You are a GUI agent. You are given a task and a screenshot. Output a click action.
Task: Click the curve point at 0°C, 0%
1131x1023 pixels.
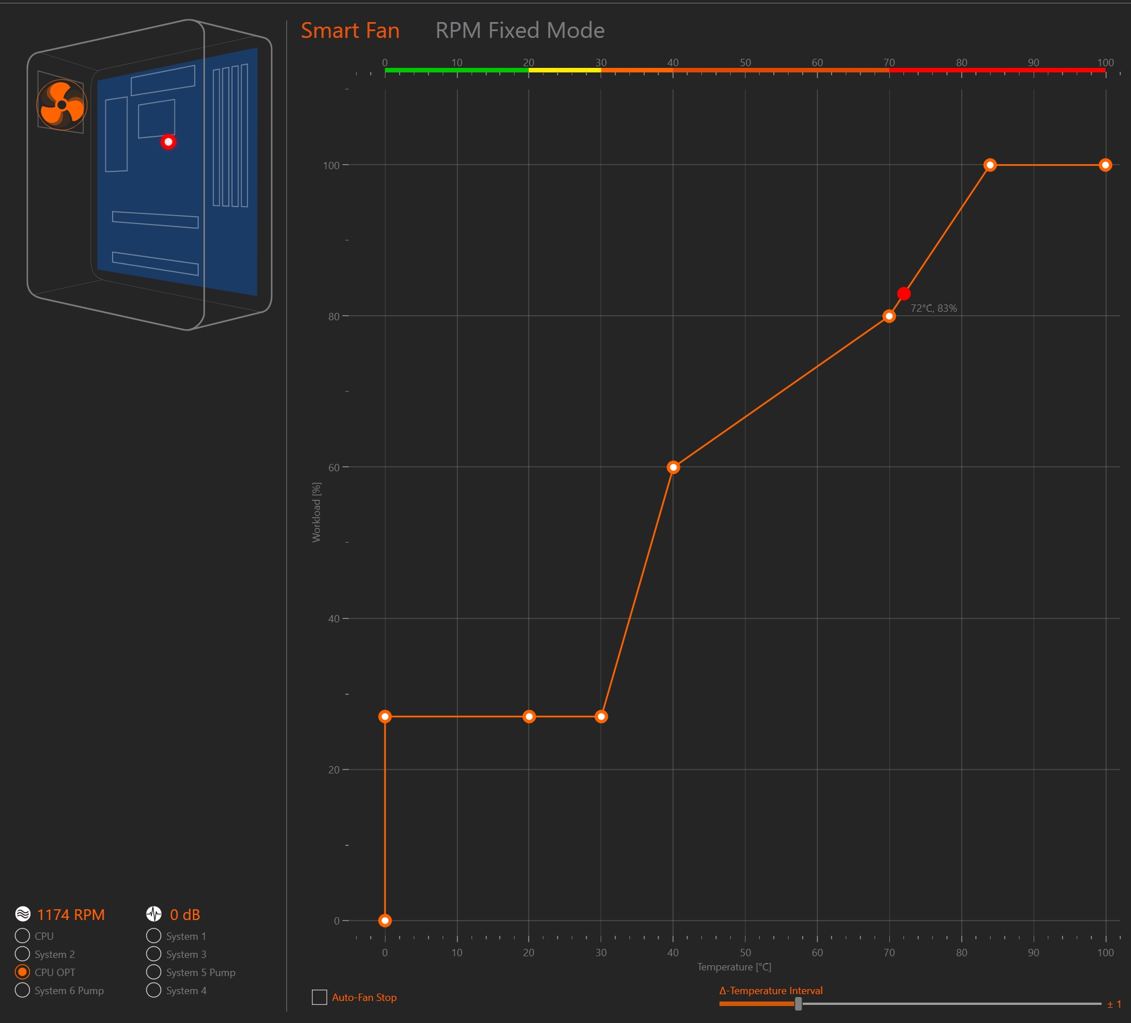385,921
